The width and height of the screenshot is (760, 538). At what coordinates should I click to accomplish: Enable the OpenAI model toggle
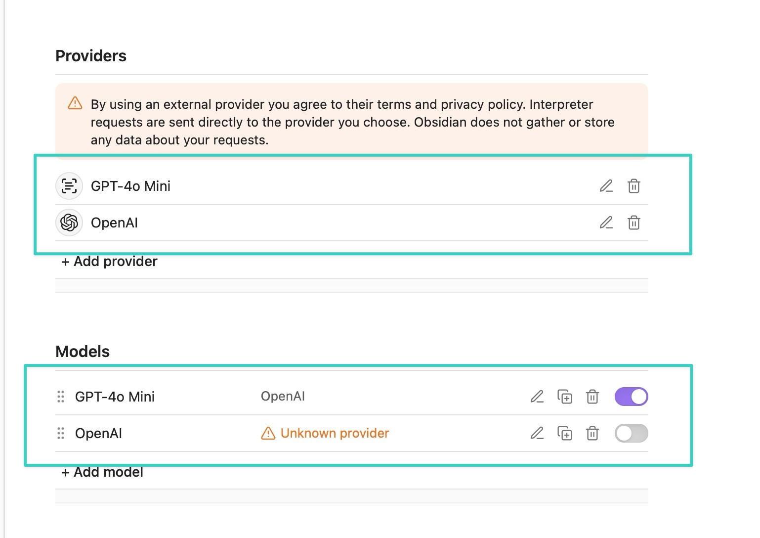point(631,433)
